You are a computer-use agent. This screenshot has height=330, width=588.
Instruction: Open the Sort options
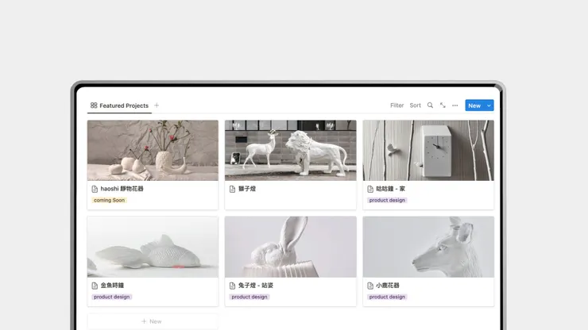(x=415, y=106)
